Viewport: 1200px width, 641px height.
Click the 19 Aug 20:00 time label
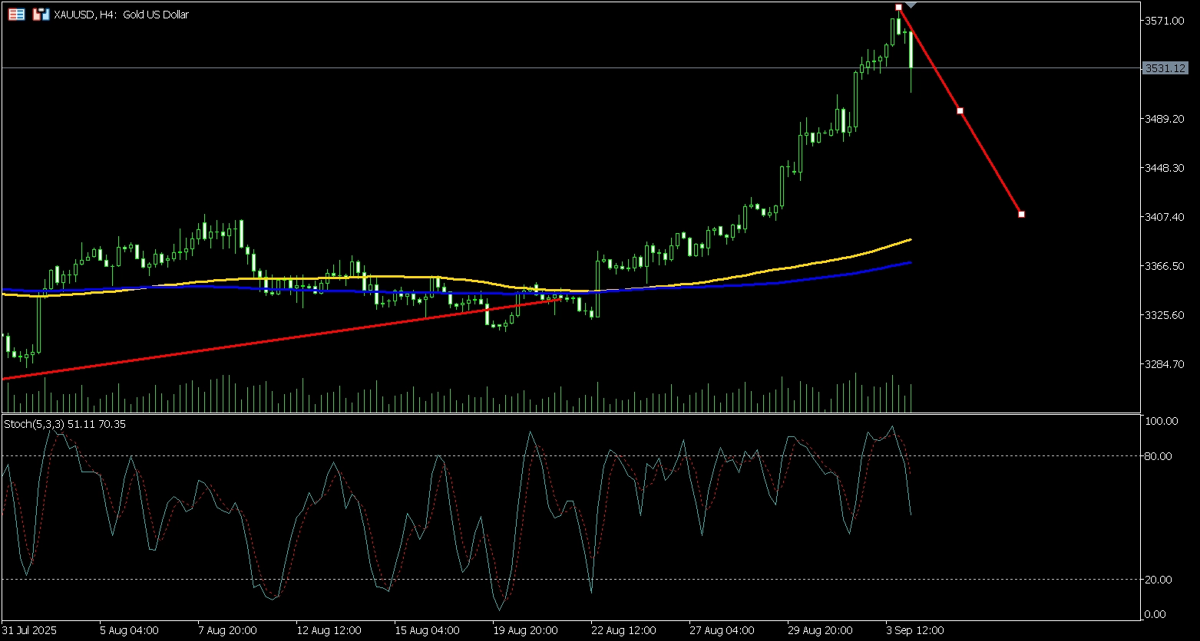pyautogui.click(x=524, y=630)
